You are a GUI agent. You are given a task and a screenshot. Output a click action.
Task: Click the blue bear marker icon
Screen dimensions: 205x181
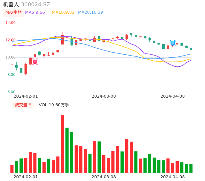tap(172, 43)
